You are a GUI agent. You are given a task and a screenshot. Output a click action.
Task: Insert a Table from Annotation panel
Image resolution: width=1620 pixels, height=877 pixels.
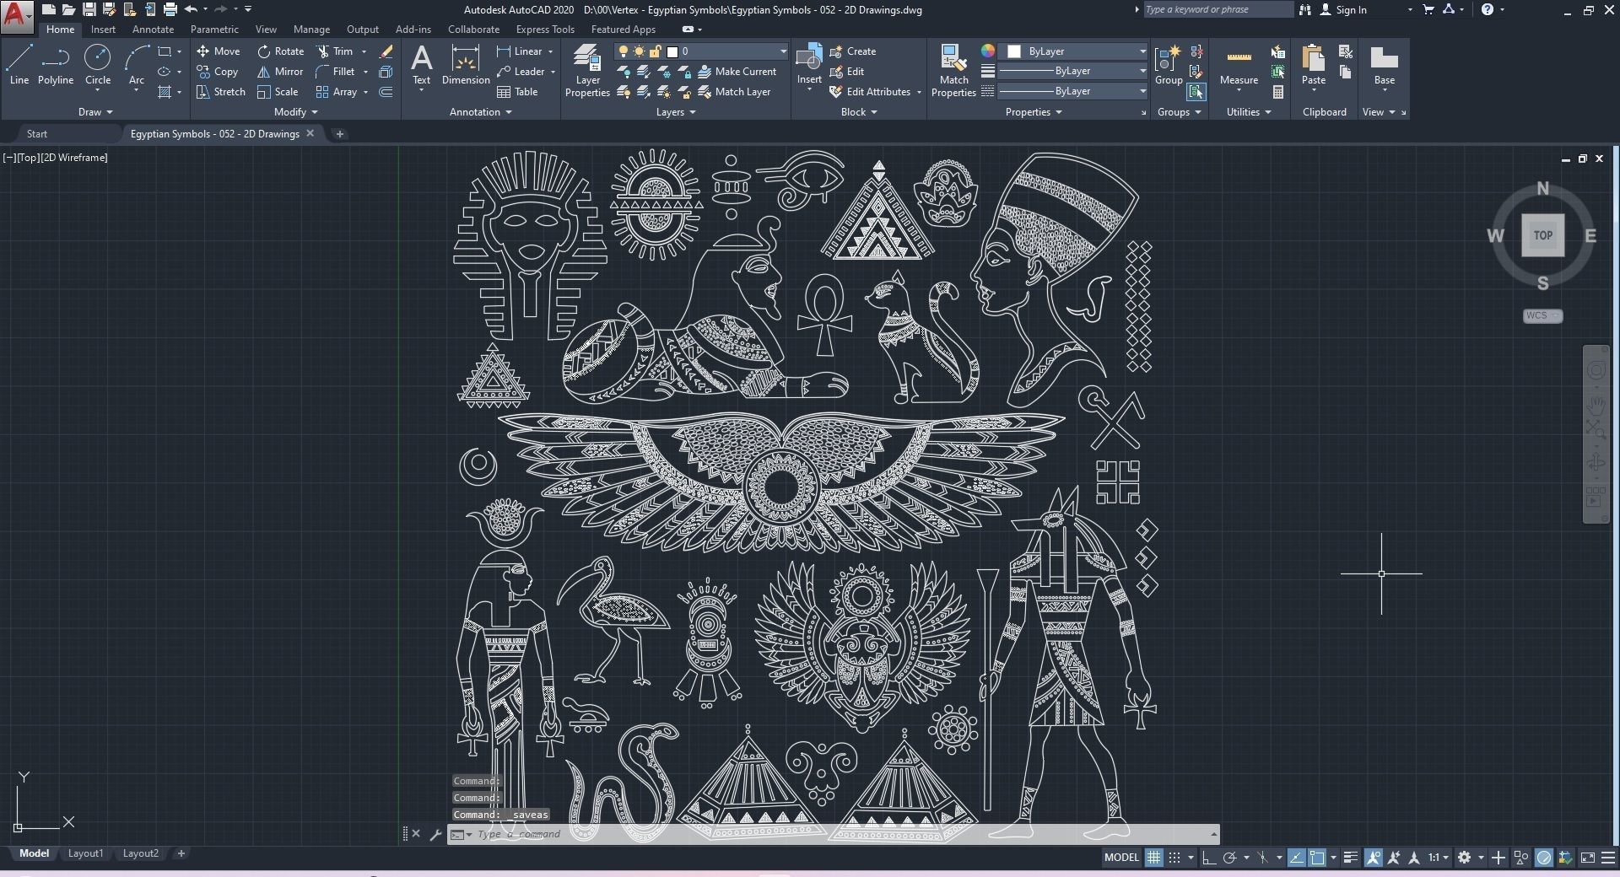[517, 92]
